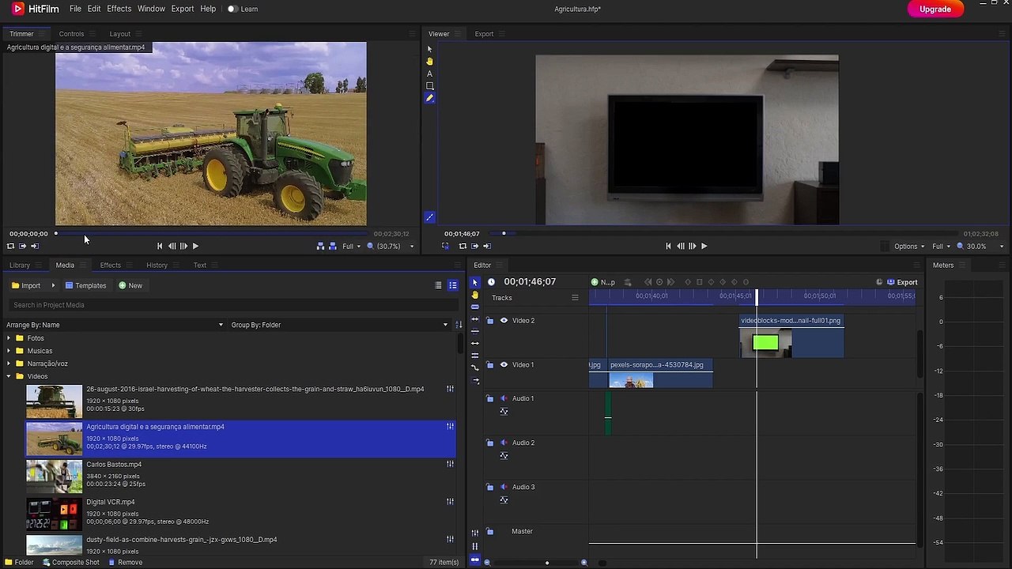The height and width of the screenshot is (569, 1012).
Task: Open properties icon for Digital VCR.mp4
Action: click(450, 502)
